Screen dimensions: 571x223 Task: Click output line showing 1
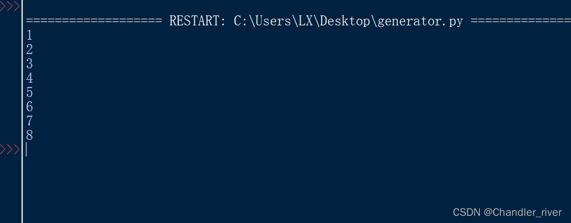coord(30,36)
